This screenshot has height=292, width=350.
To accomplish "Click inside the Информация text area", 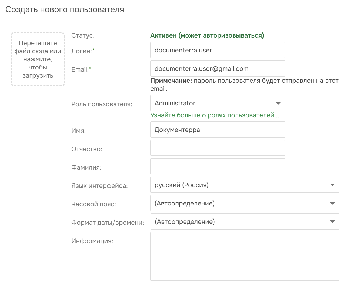I will (245, 256).
